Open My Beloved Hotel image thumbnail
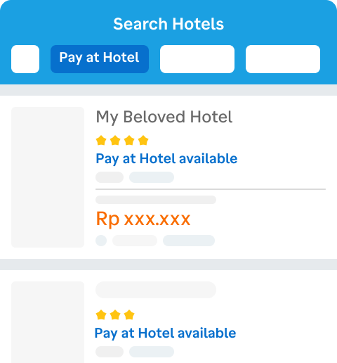This screenshot has width=337, height=363. [x=48, y=177]
